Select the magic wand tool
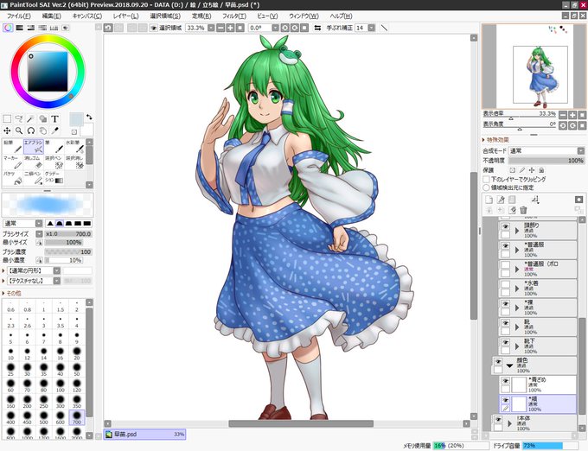The image size is (588, 451). pos(31,118)
